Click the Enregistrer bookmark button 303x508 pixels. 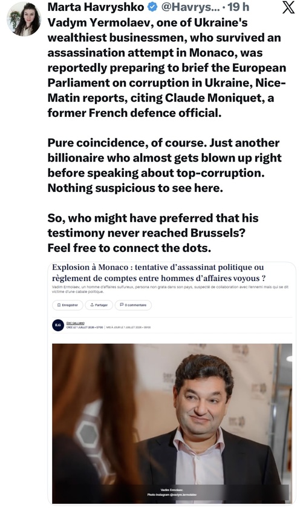coord(68,305)
